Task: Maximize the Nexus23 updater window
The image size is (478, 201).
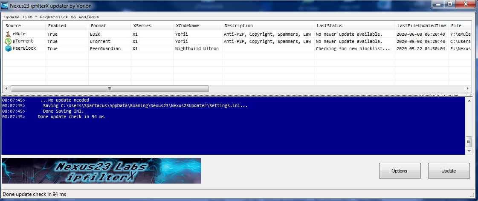Action: 449,4
